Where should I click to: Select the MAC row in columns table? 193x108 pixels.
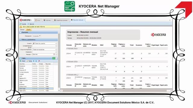[x=36, y=76]
